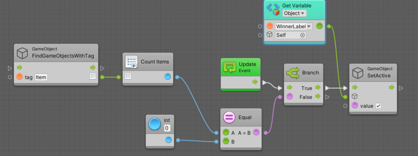Select the Self target field
This screenshot has width=418, height=156.
291,35
